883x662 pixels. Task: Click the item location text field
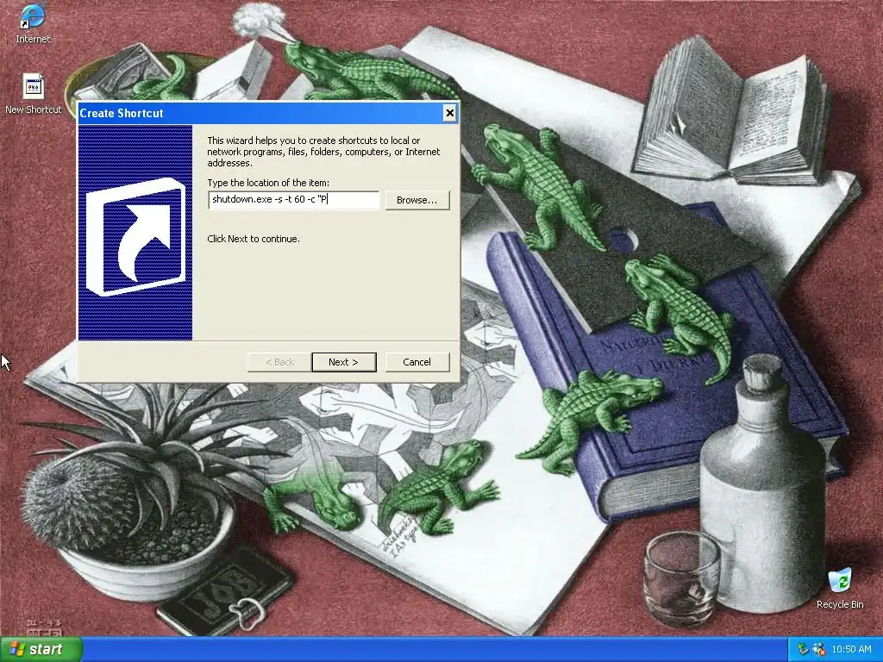tap(294, 200)
